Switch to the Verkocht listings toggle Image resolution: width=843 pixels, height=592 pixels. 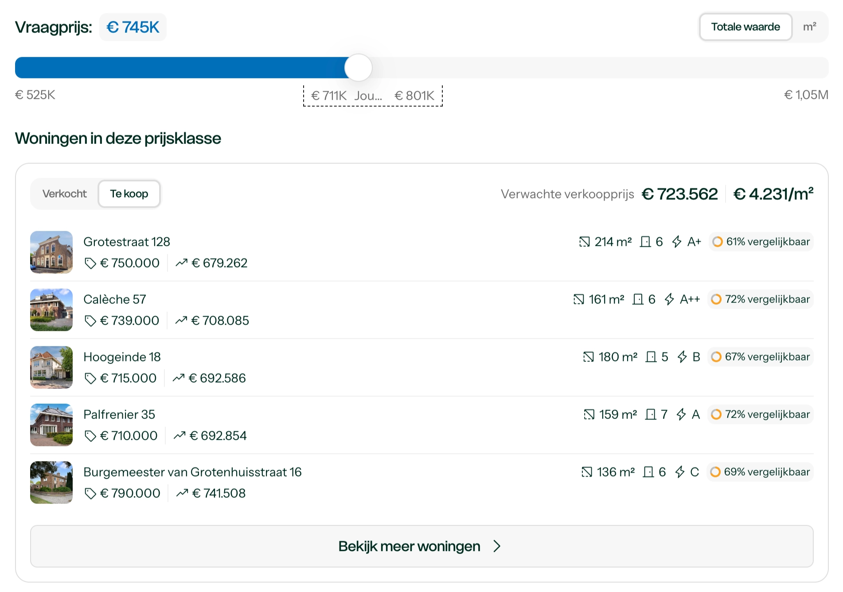[65, 194]
